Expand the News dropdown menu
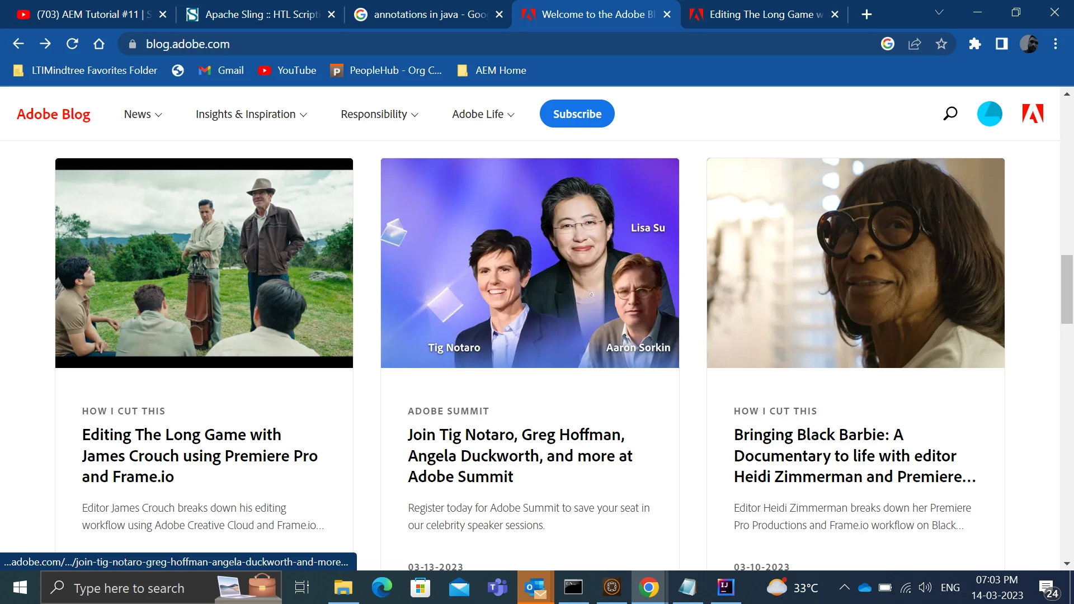The image size is (1074, 604). click(x=143, y=114)
